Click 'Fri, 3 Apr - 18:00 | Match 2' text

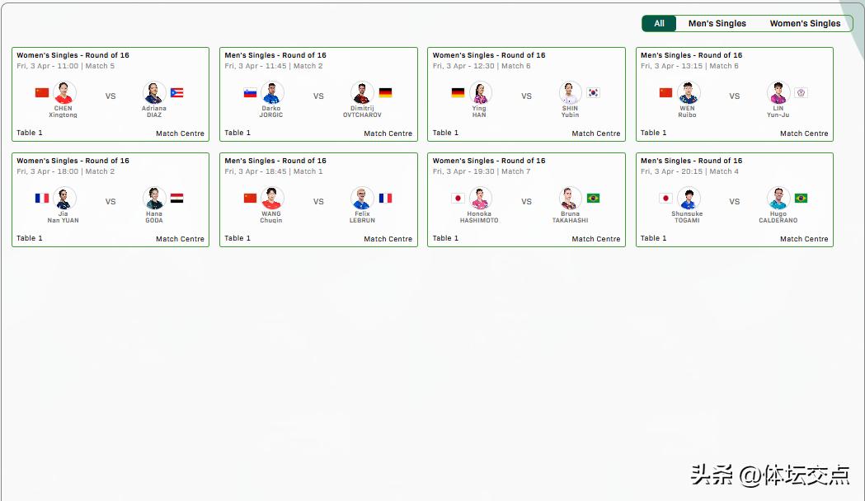tap(66, 171)
